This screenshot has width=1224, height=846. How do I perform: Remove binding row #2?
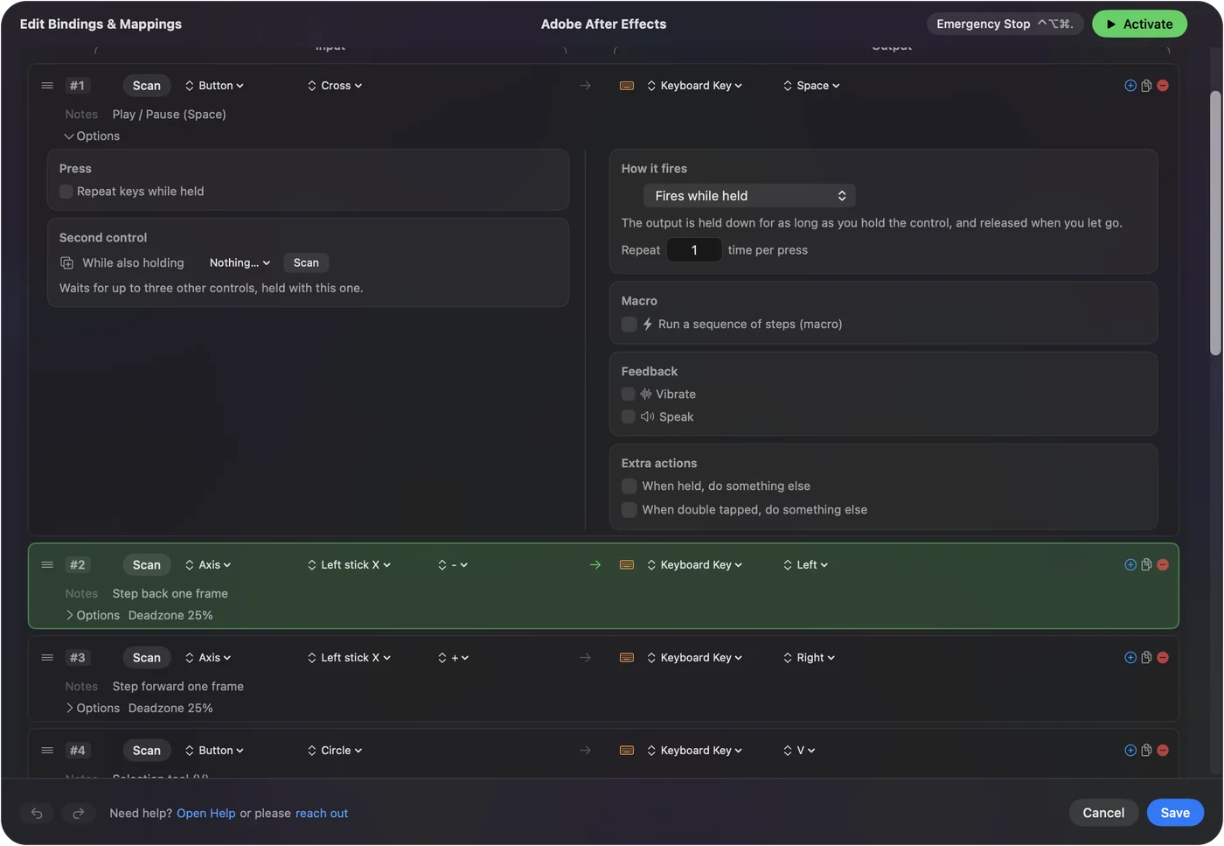point(1163,565)
